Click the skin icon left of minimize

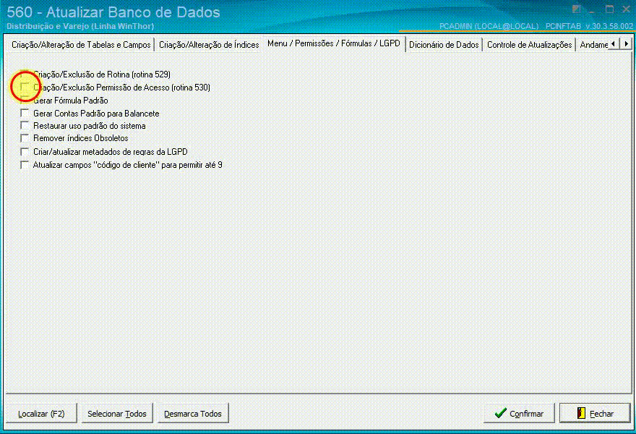point(577,9)
